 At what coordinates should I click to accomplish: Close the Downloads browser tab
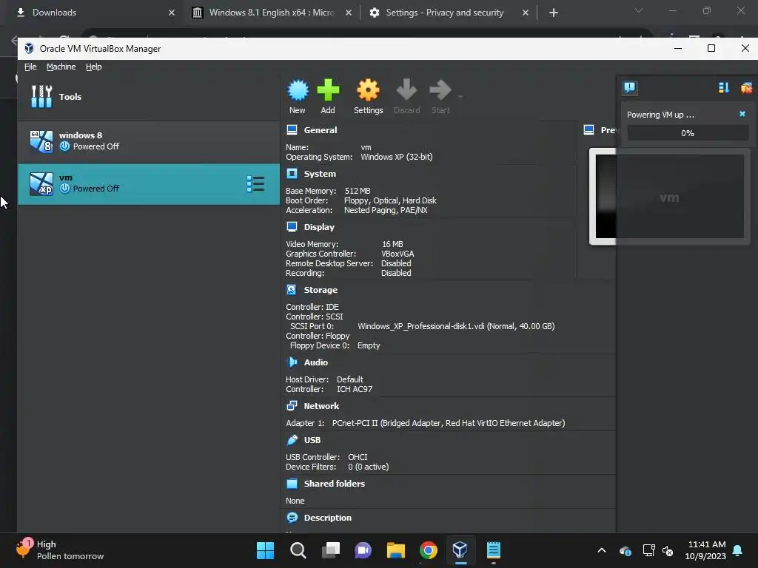172,13
